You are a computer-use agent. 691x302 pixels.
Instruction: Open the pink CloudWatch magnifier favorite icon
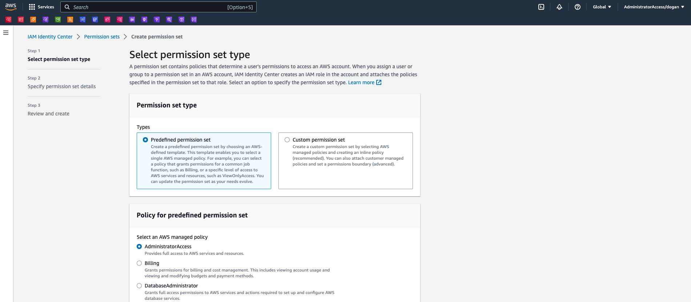coord(120,20)
